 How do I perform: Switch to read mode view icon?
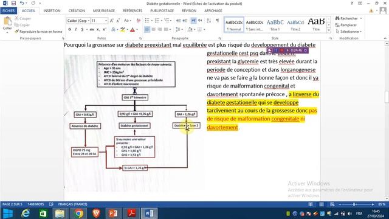311,204
